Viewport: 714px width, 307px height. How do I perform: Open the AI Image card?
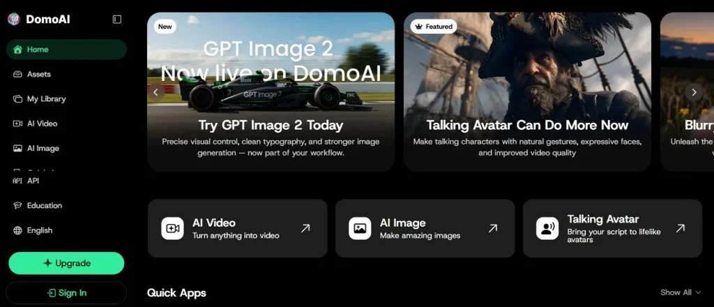425,228
